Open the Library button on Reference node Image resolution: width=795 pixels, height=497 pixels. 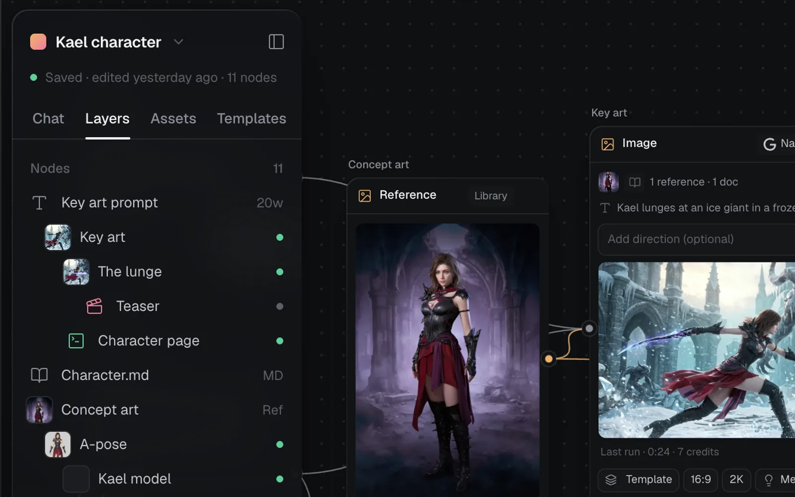(491, 196)
